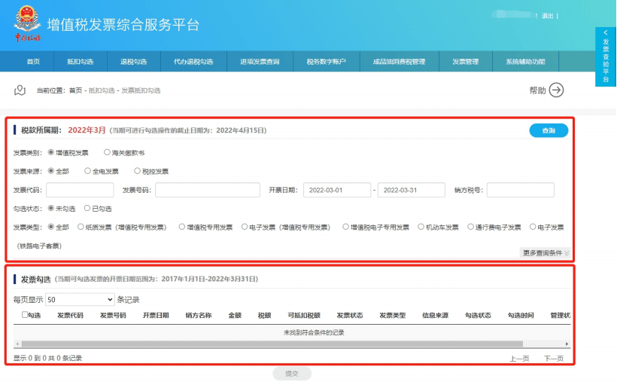Open the 发票查验平台 side panel tab
This screenshot has width=617, height=385.
coord(606,57)
